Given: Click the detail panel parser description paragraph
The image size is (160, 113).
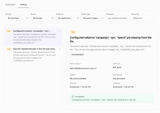Looking at the screenshot, I should click(x=110, y=48).
